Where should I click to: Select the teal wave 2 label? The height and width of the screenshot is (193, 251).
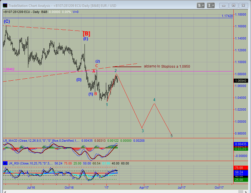(116, 71)
